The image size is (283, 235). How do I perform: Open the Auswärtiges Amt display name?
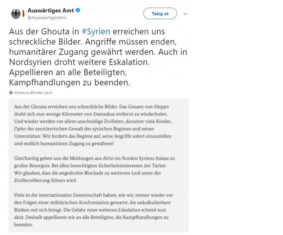coord(51,11)
